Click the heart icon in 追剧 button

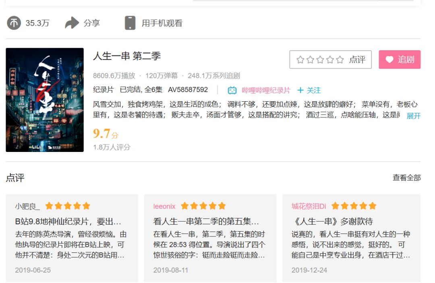coord(389,59)
